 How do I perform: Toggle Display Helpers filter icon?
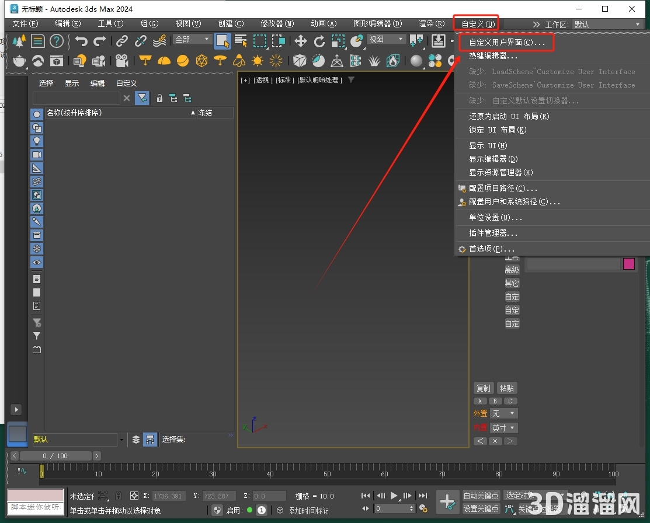tap(37, 168)
